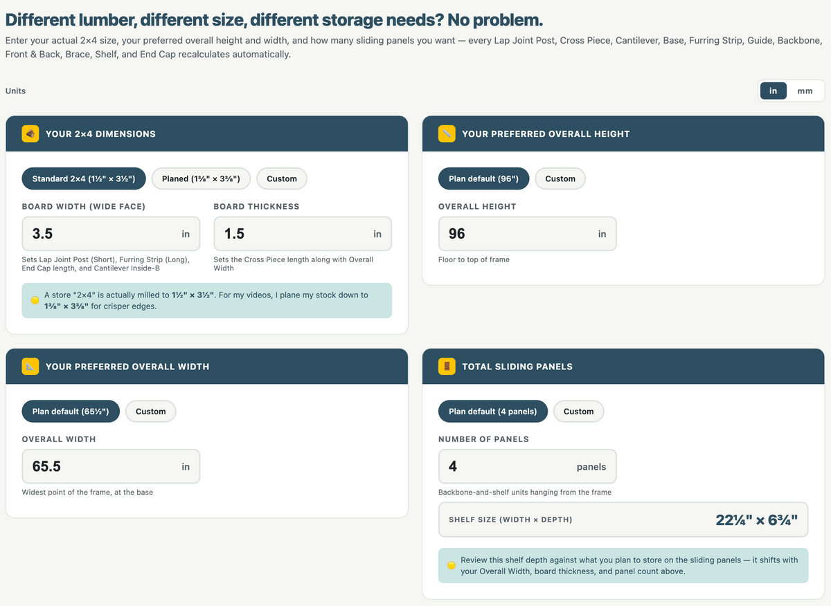Screen dimensions: 831x606
Task: Click the "BOARD THICKNESS" label
Action: (257, 206)
